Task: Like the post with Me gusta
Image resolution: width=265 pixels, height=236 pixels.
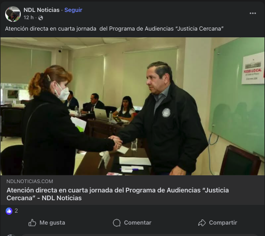Action: 52,223
